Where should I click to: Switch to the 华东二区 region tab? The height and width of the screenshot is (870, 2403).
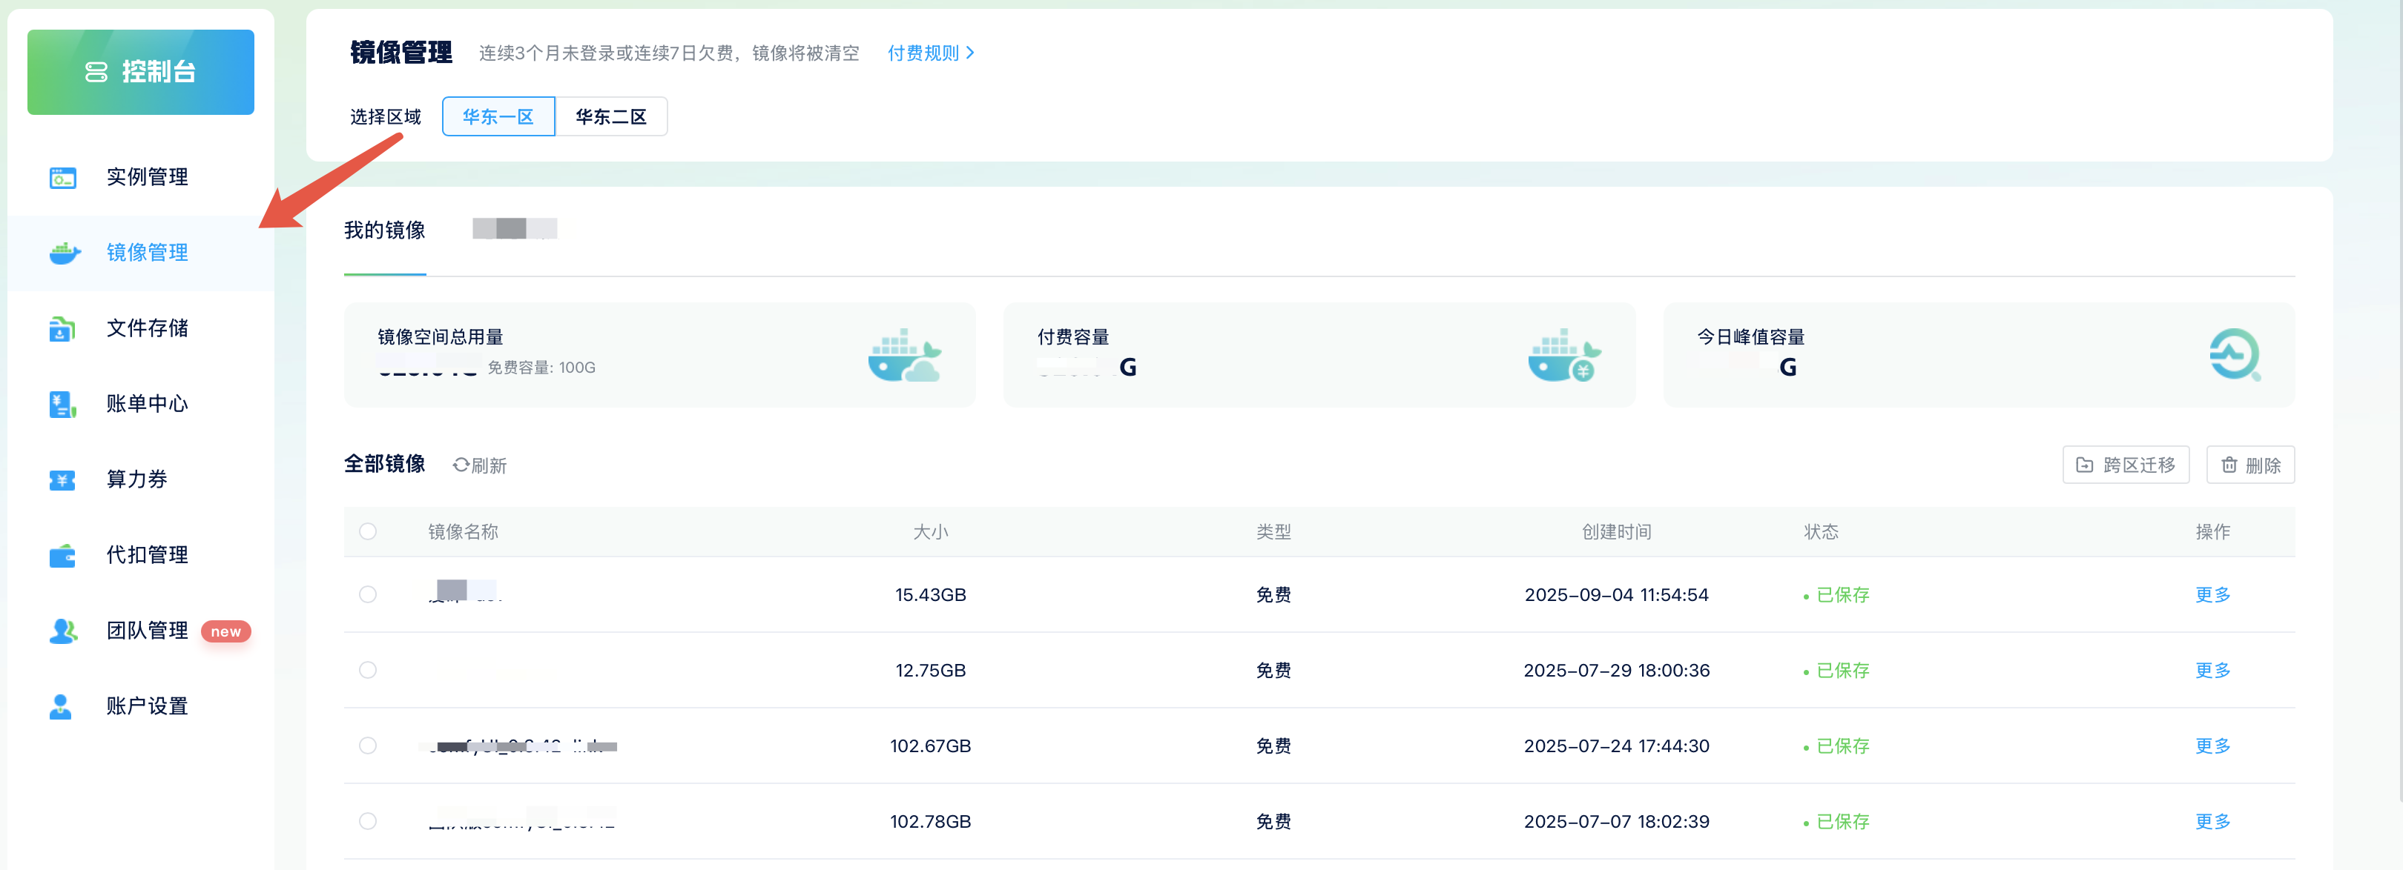coord(611,116)
